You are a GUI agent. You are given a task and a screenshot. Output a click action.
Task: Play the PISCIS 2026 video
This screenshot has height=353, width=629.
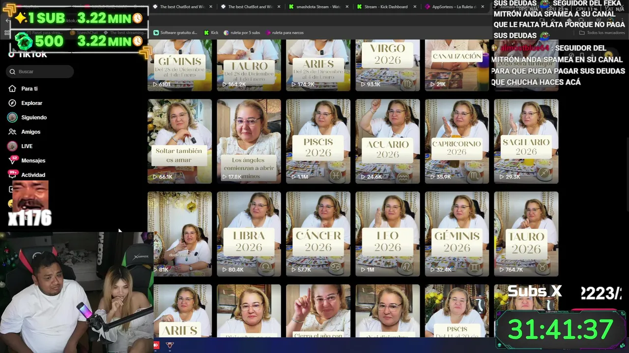pyautogui.click(x=318, y=141)
